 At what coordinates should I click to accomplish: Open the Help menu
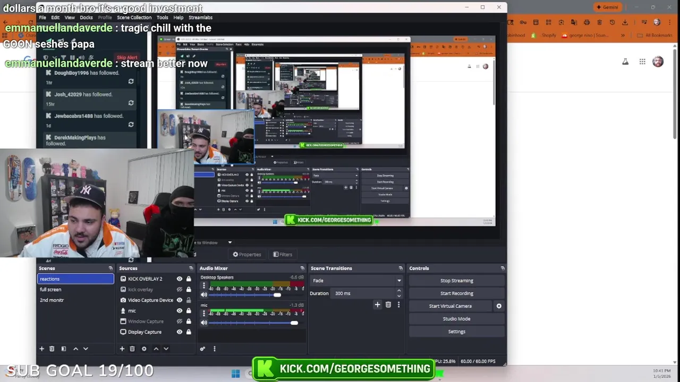click(178, 18)
